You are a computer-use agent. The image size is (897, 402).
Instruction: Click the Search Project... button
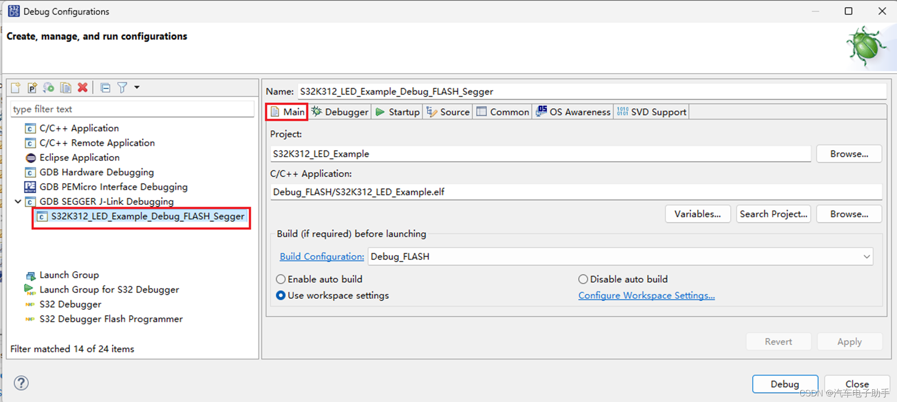point(773,214)
